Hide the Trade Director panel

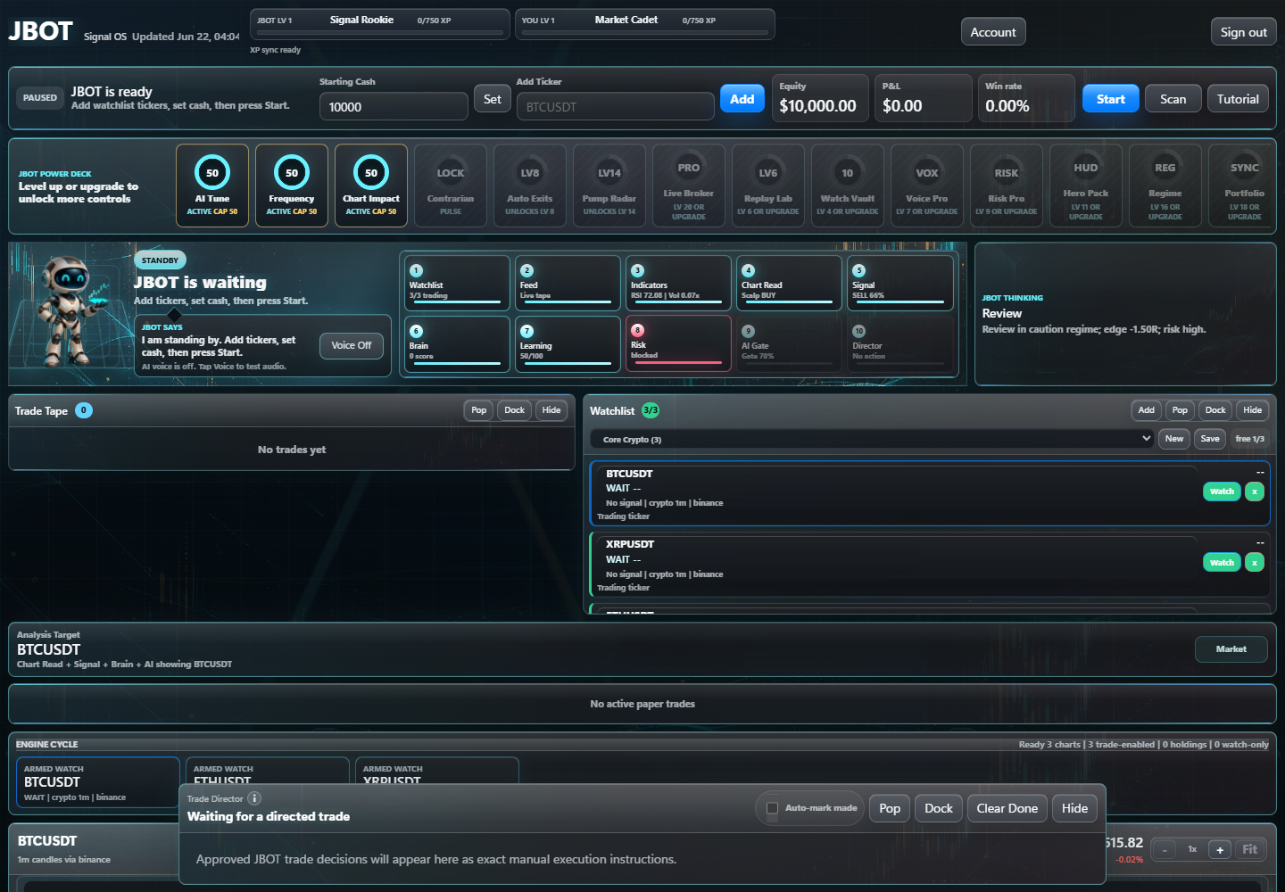[1075, 808]
